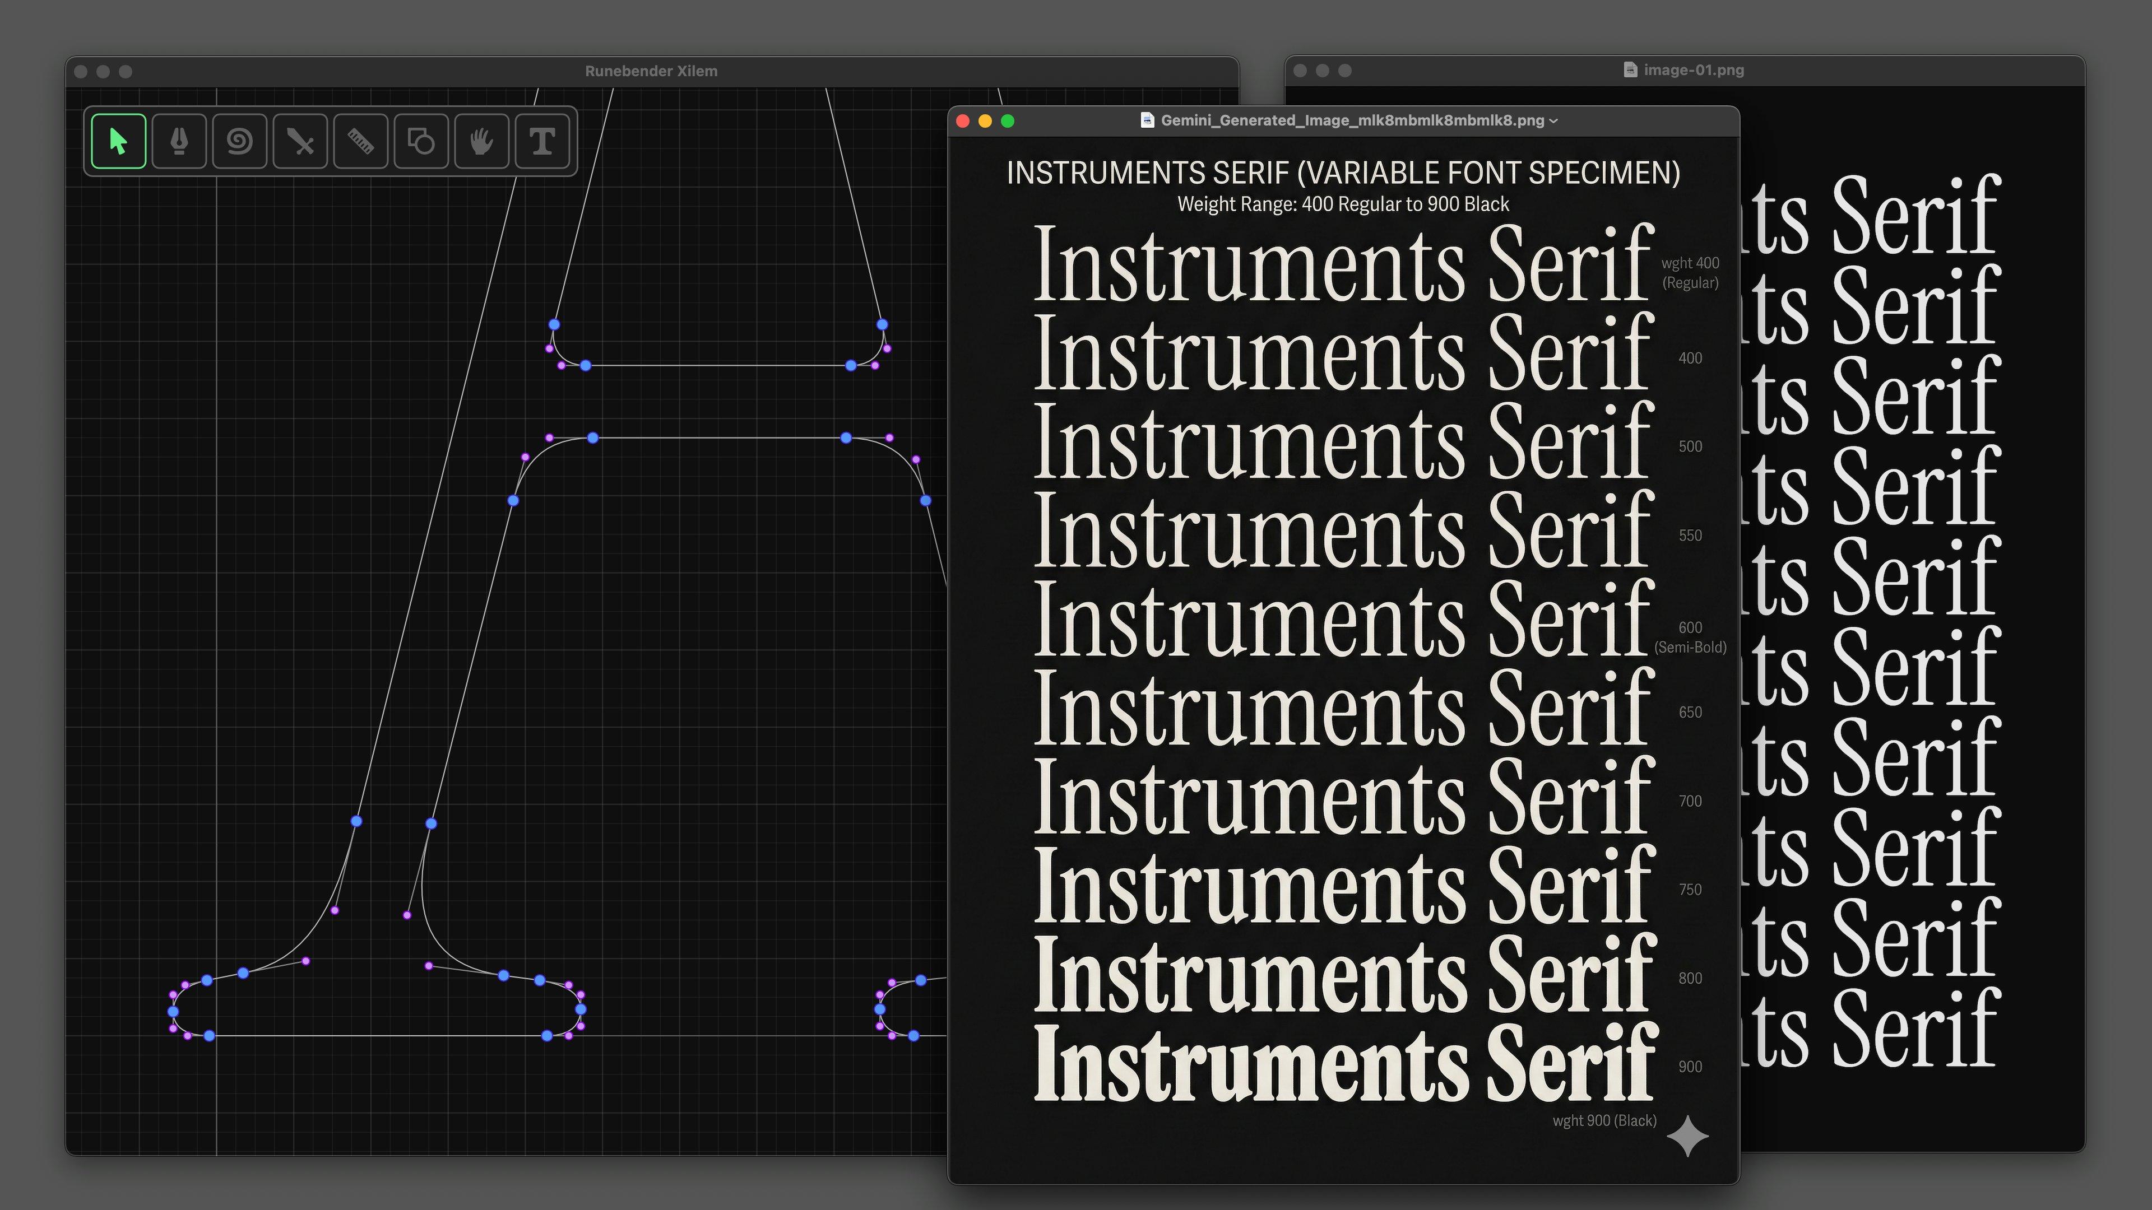Click the '600 (Semi-Bold)' weight label
2152x1210 pixels.
click(1690, 637)
